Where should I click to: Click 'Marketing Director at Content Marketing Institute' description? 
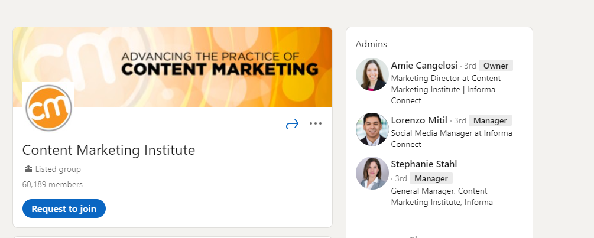(x=446, y=89)
